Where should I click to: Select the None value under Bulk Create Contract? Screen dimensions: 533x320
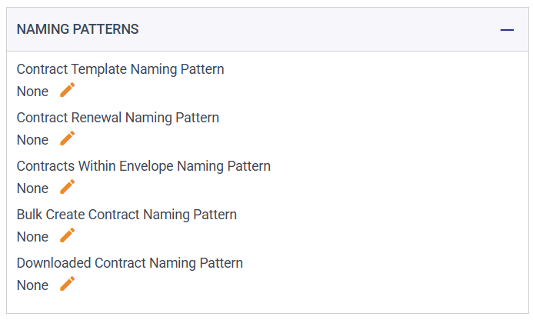point(32,237)
